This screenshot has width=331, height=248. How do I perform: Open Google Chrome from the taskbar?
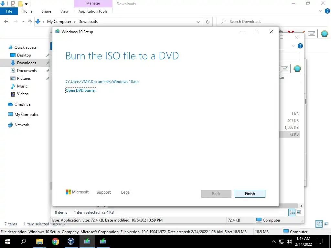click(x=56, y=242)
